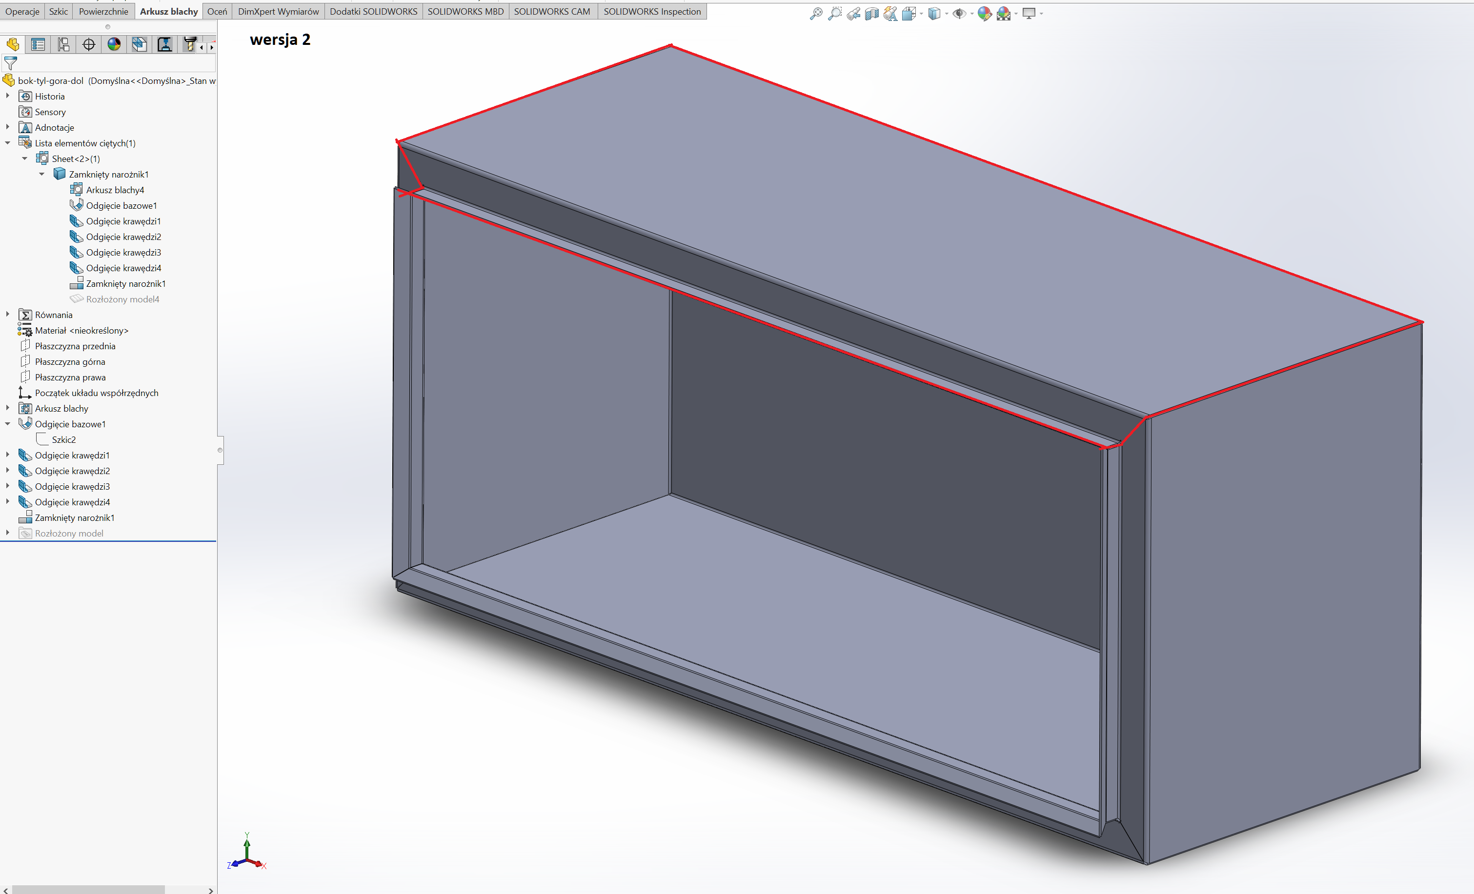Viewport: 1474px width, 894px height.
Task: Open the DimXpertManager crosshair tab
Action: tap(88, 44)
